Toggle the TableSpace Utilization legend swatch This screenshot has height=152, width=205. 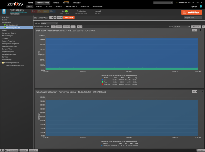click(101, 146)
